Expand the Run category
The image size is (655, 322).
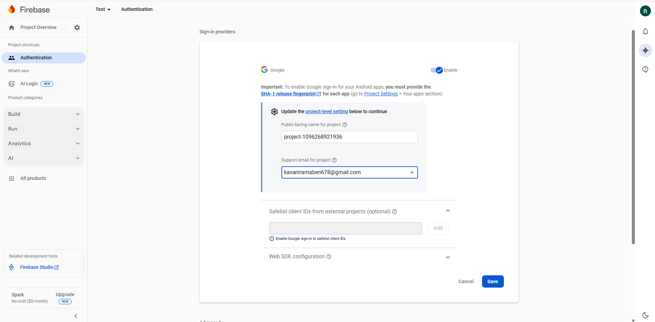point(44,129)
